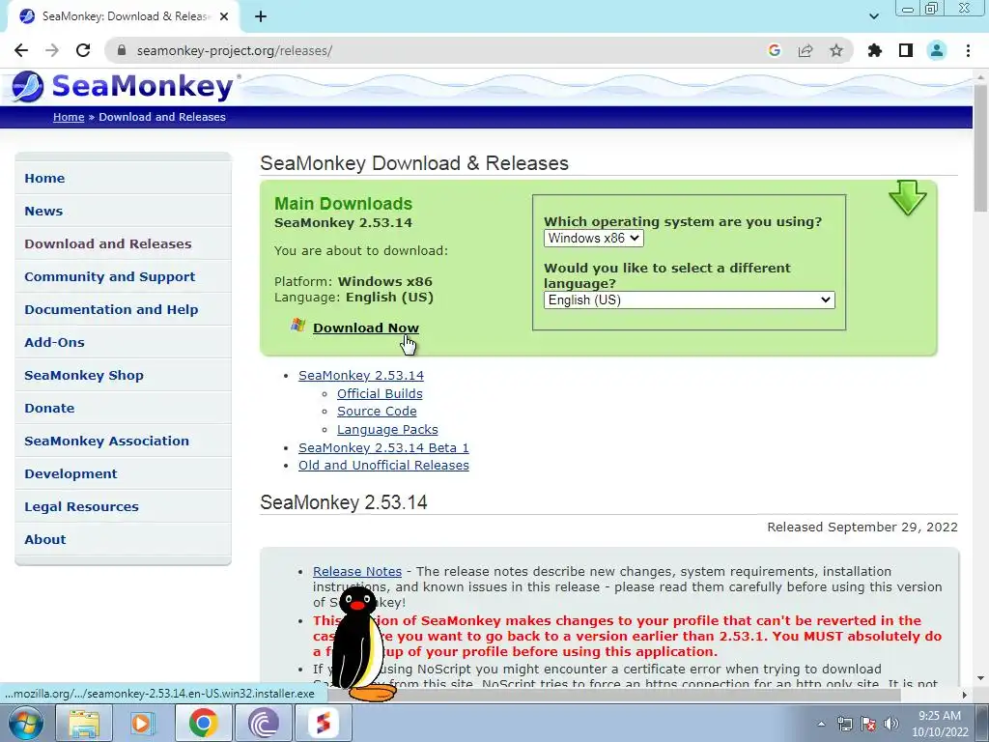Open the operating system dropdown Windows x86
The image size is (989, 742).
[594, 238]
